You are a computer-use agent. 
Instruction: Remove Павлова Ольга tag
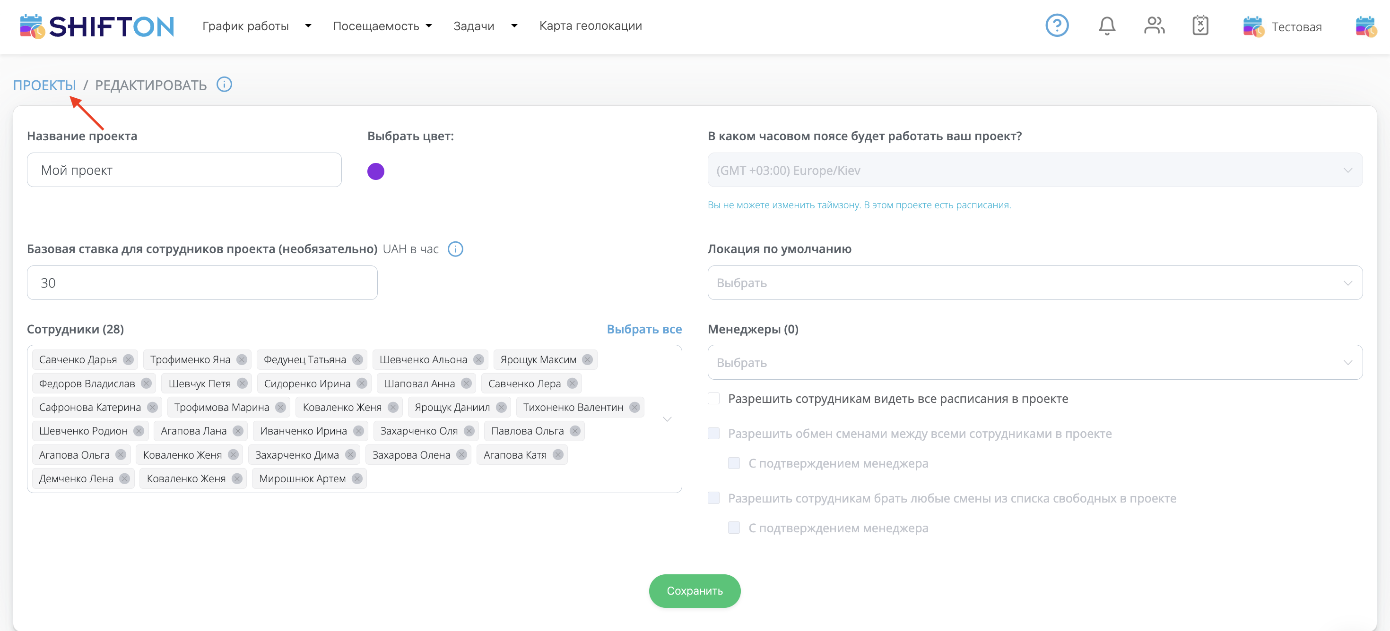tap(575, 431)
